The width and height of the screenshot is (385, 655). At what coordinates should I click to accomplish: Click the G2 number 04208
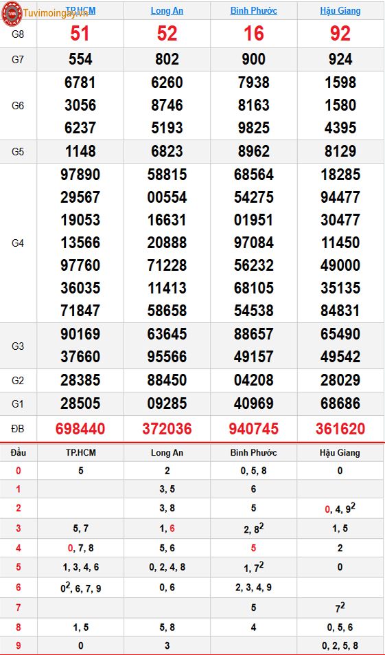tap(254, 380)
